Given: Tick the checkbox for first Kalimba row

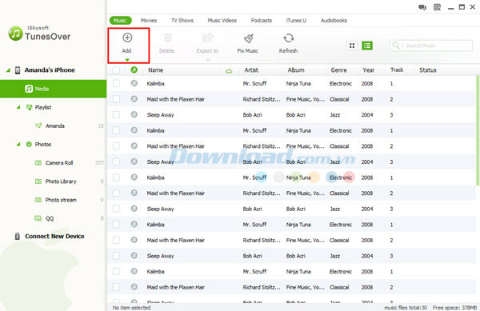Looking at the screenshot, I should (x=116, y=83).
